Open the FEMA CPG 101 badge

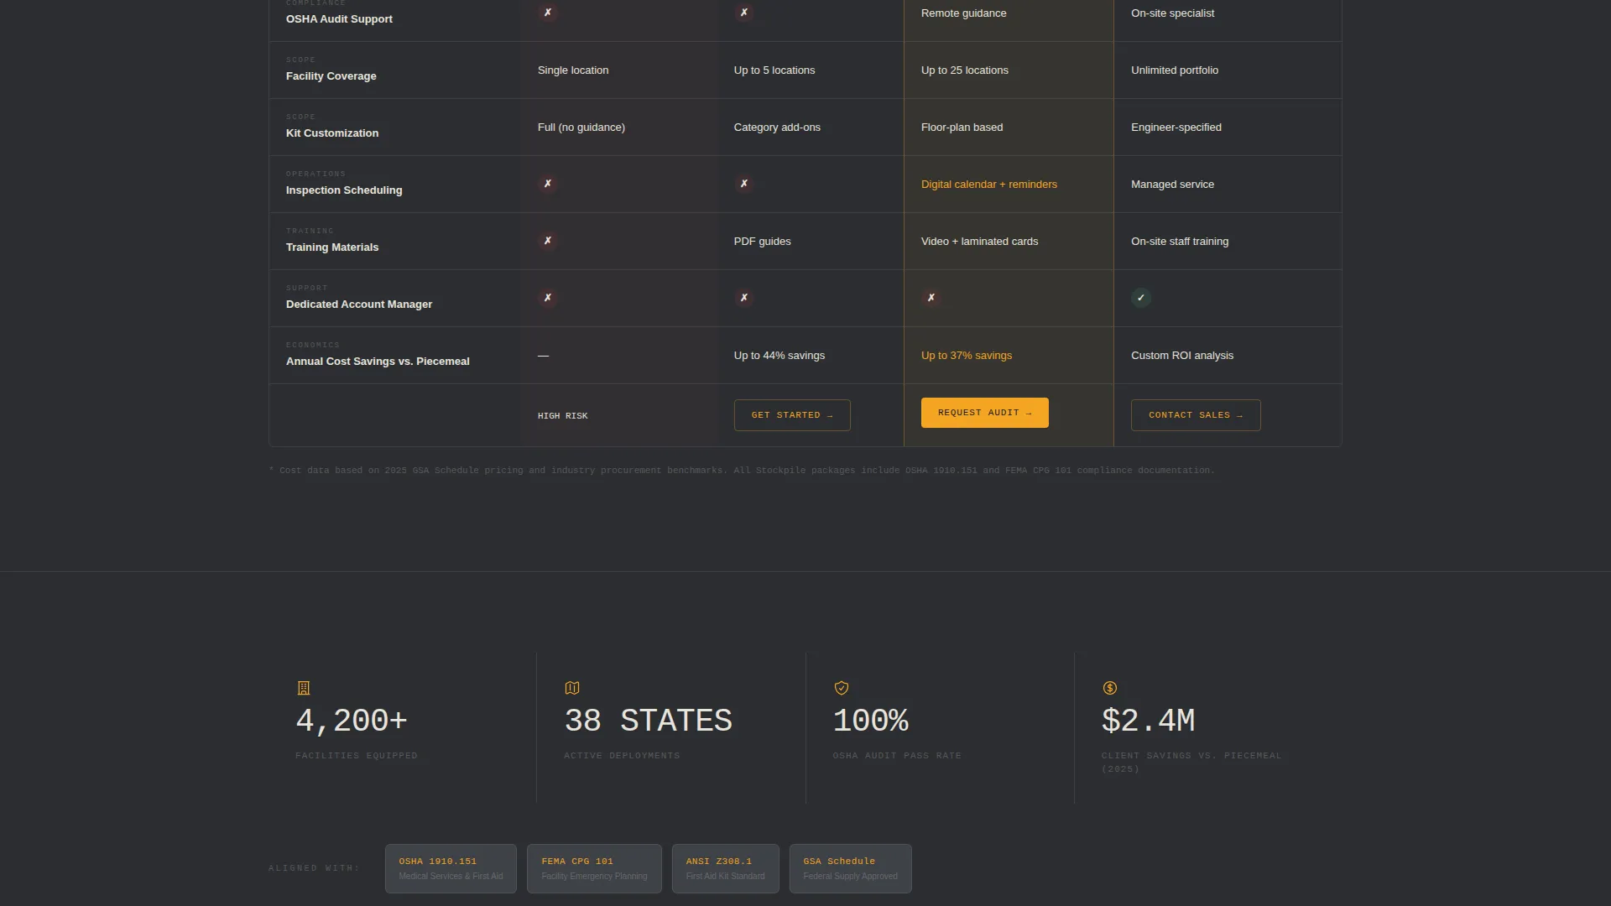594,868
